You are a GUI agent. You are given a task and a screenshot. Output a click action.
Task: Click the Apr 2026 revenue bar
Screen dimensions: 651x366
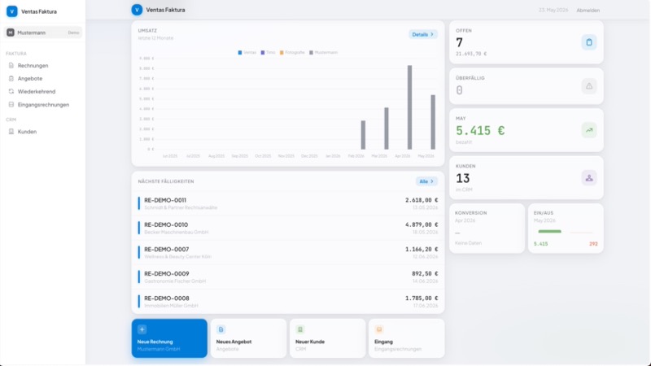[409, 107]
